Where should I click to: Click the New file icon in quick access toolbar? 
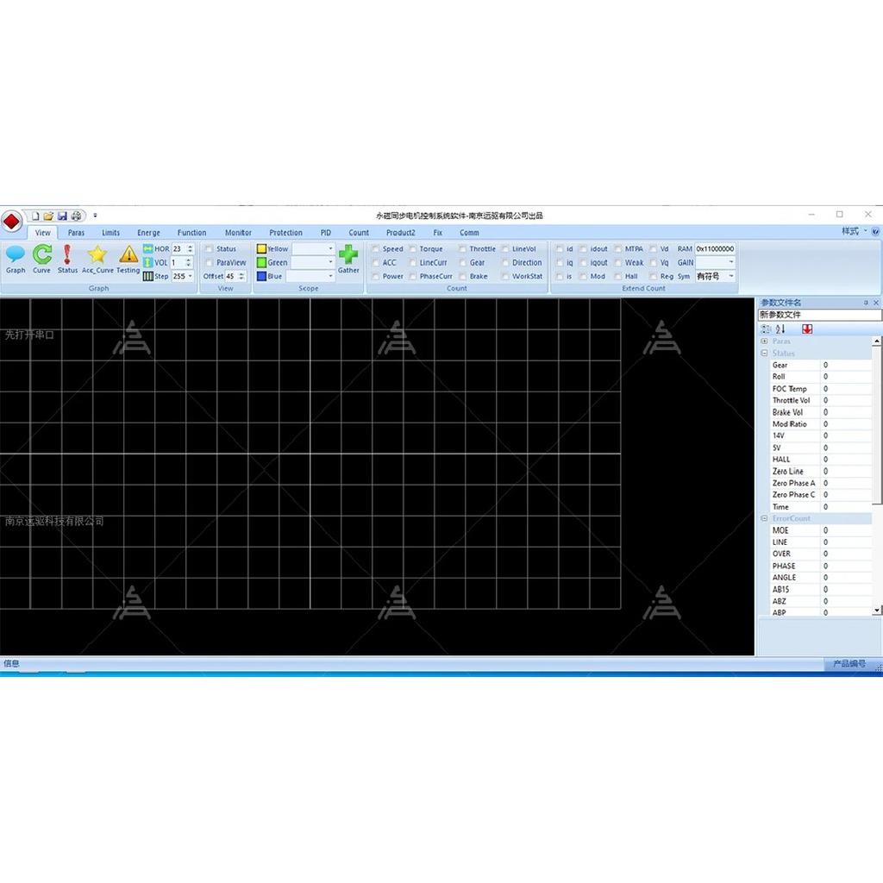point(34,216)
